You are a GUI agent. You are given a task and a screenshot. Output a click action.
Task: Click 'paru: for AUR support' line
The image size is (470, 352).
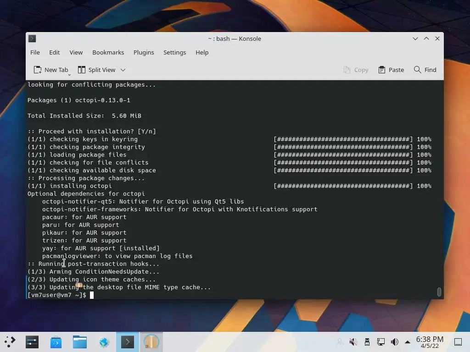pos(81,225)
